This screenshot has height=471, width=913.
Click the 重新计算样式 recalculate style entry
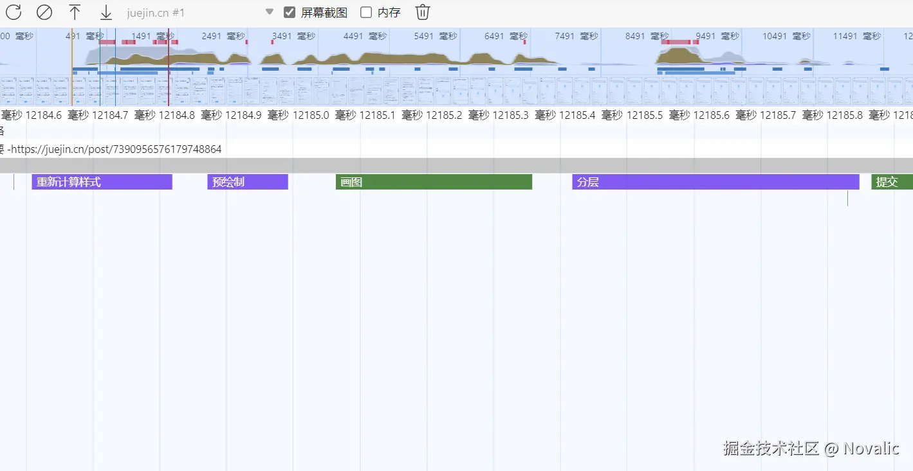[x=101, y=182]
